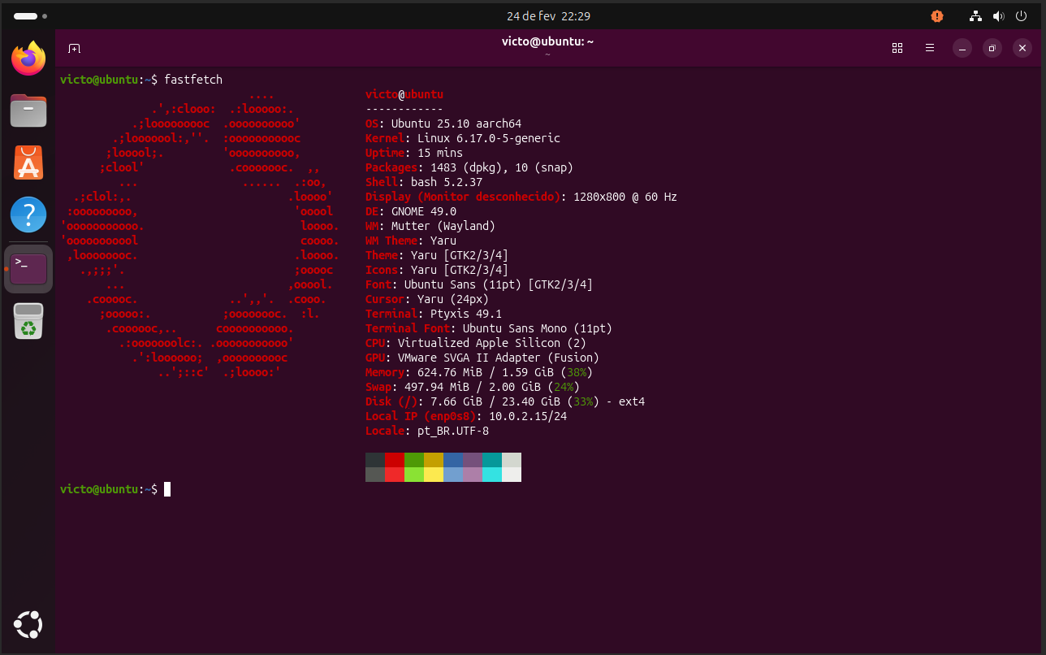
Task: Click the orange update notification indicator
Action: (937, 16)
